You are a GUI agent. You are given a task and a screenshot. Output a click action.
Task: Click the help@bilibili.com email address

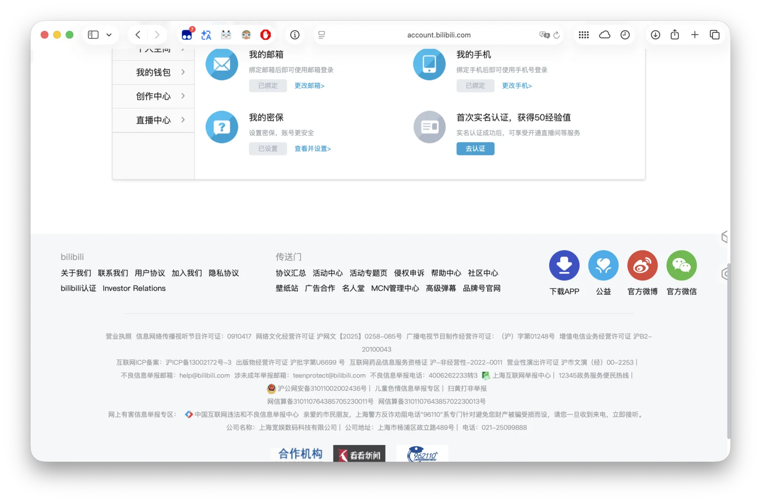point(205,375)
